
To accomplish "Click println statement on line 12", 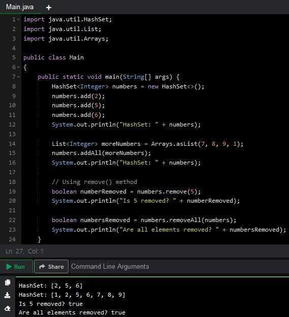I will [x=126, y=124].
